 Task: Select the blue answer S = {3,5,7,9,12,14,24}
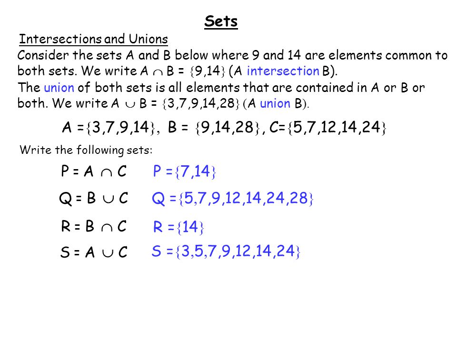click(226, 252)
